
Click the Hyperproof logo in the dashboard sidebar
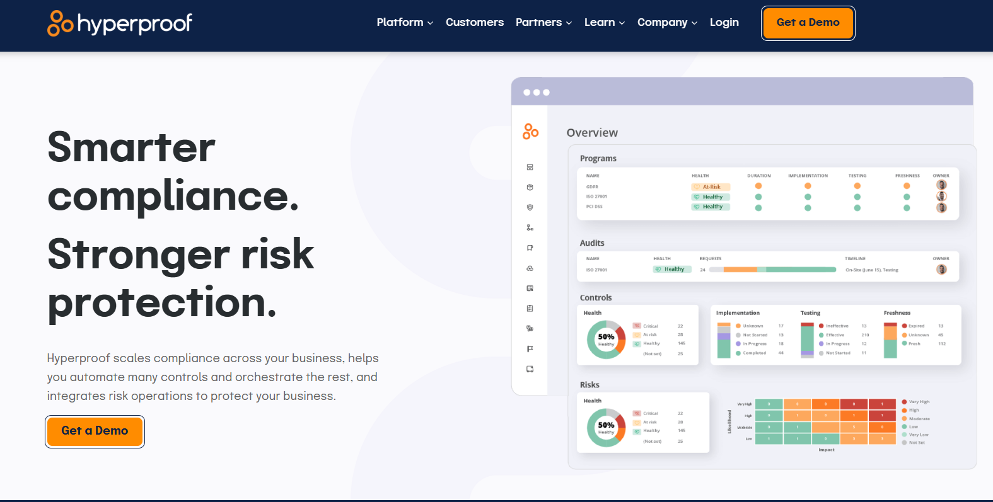(530, 132)
